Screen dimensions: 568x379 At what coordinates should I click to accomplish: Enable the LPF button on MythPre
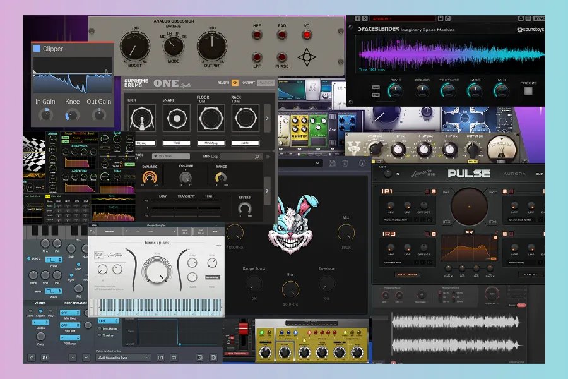[257, 57]
